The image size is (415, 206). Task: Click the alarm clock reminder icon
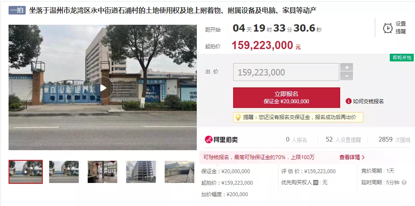tap(388, 28)
